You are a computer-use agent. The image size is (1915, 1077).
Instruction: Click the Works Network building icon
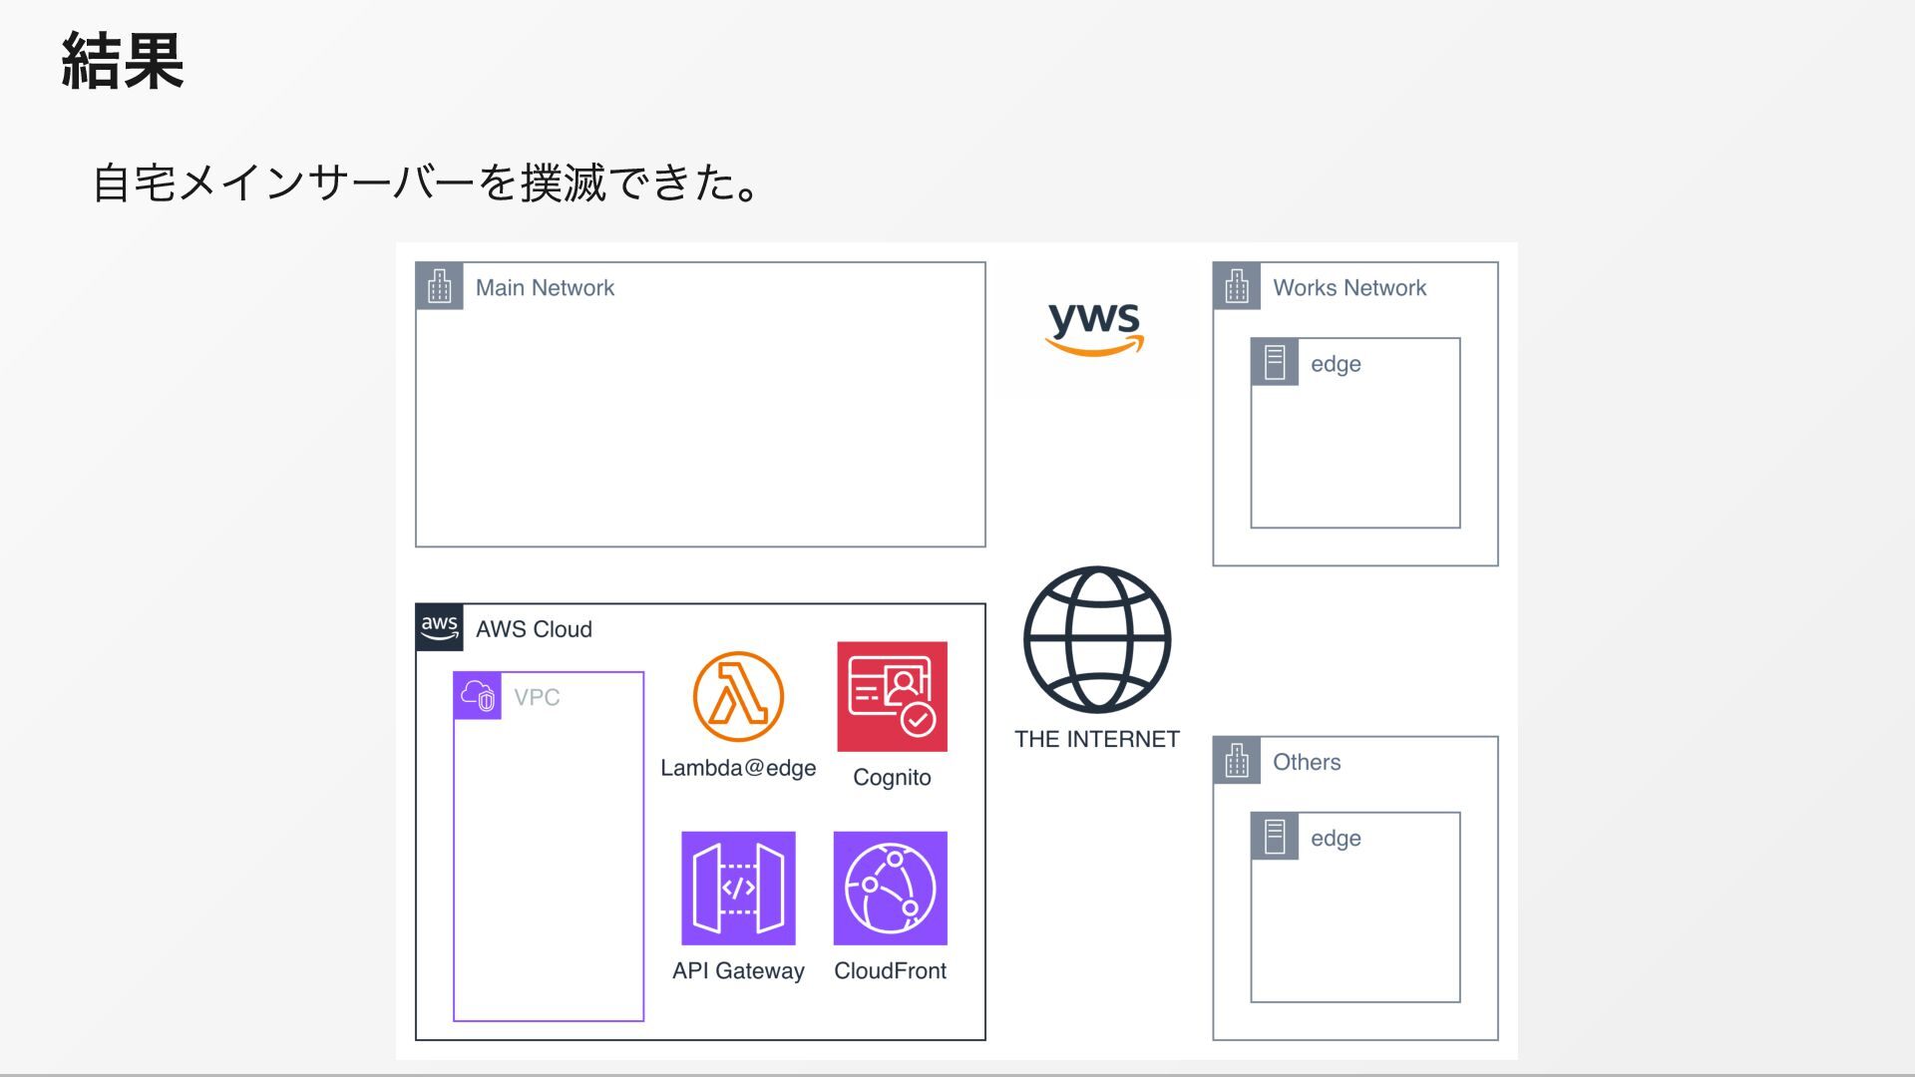click(x=1237, y=287)
